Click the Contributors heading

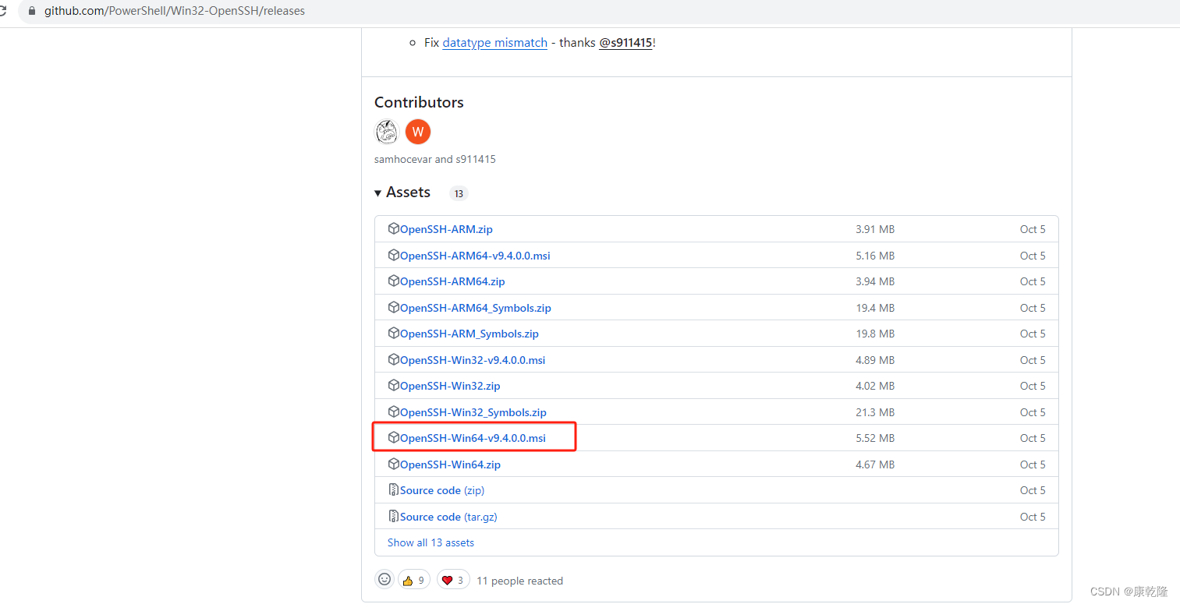pos(419,102)
